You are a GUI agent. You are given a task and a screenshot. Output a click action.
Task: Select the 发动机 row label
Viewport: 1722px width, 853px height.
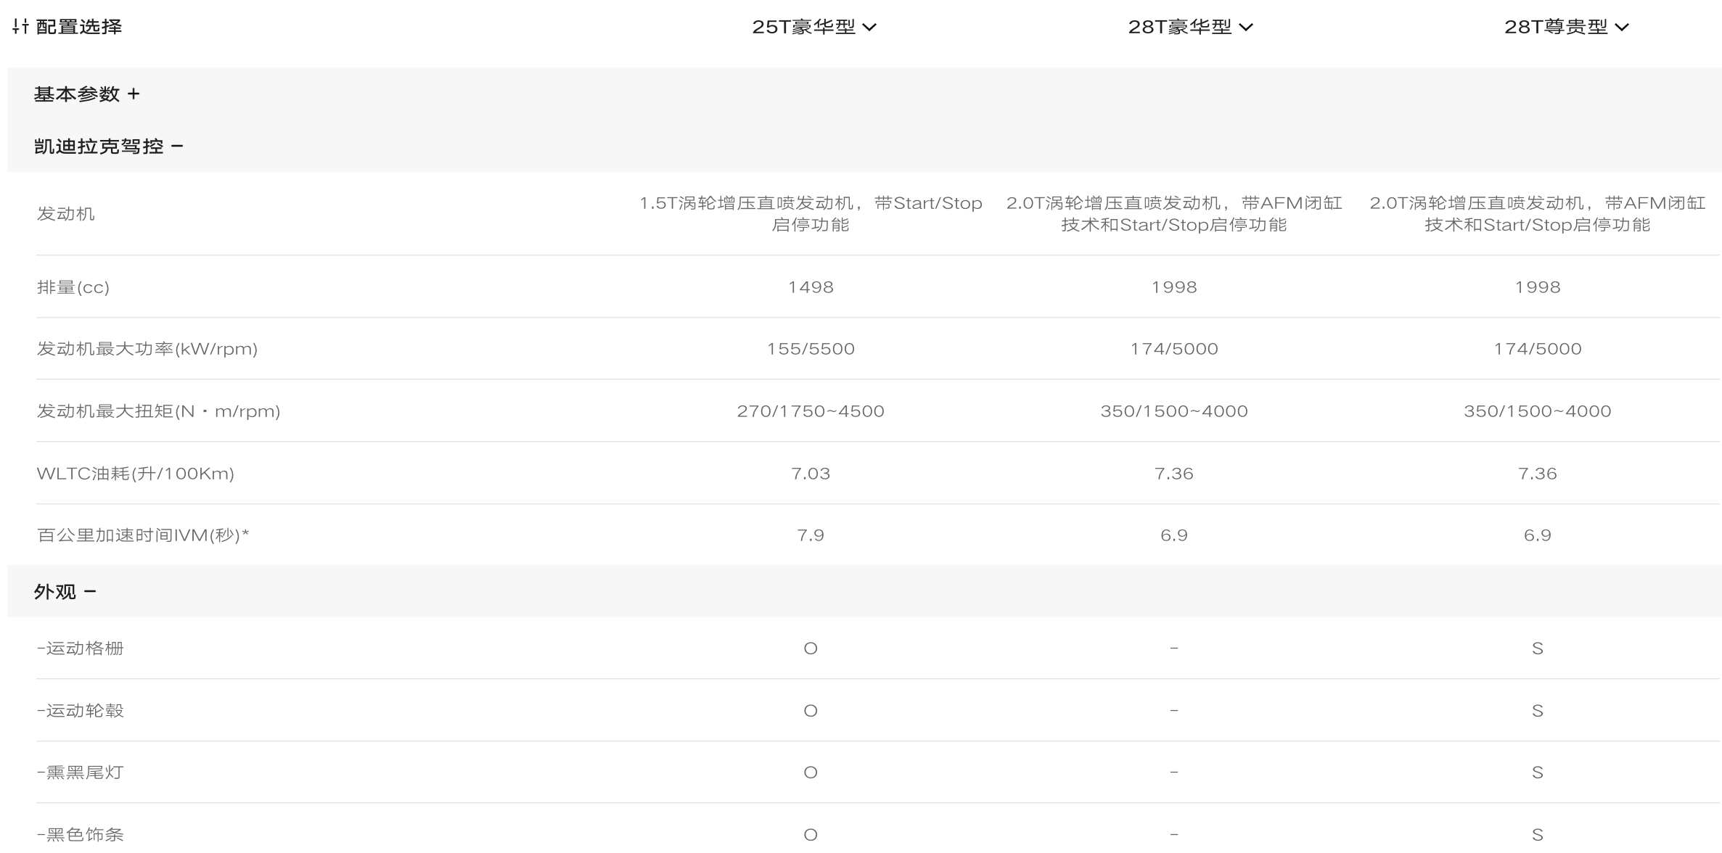65,213
